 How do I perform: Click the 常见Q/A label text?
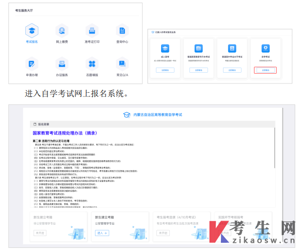[122, 75]
